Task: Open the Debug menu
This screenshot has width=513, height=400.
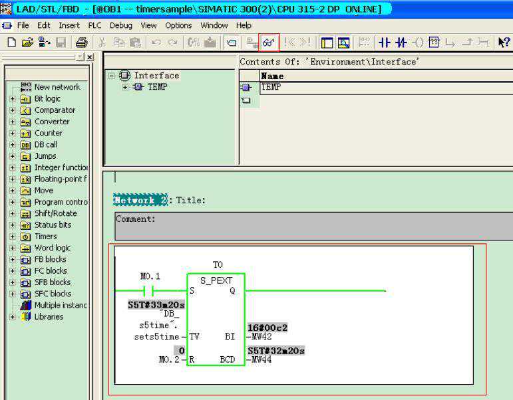Action: 120,25
